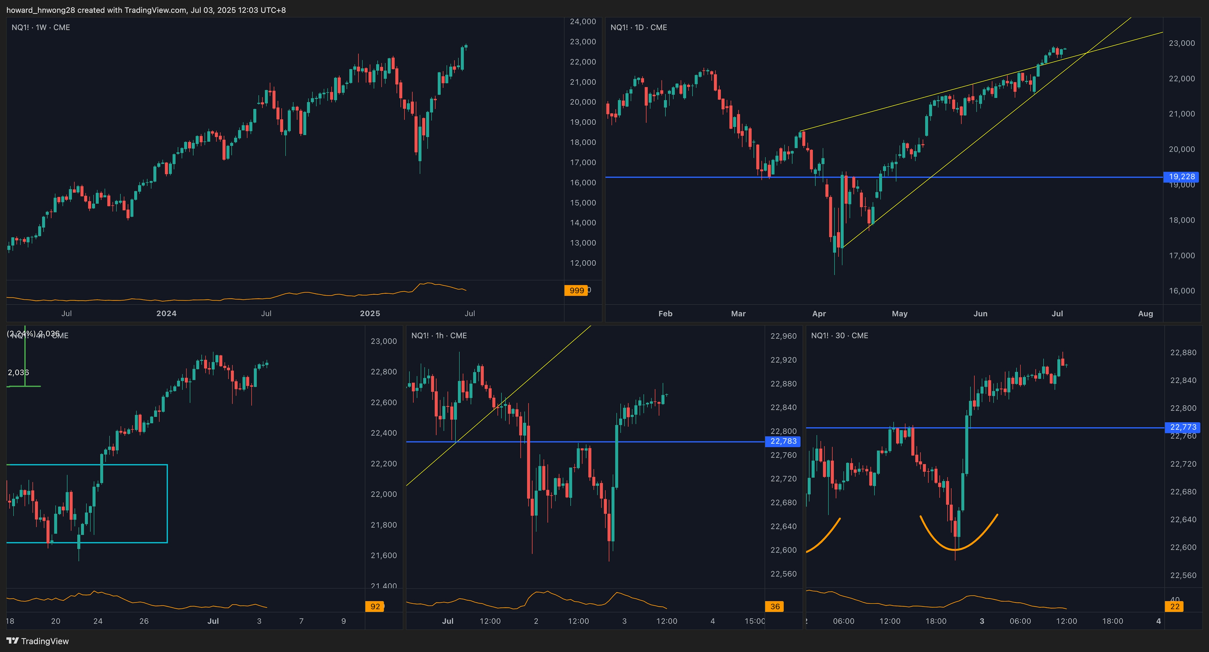1209x652 pixels.
Task: Click the orange 92 indicator badge
Action: coord(375,606)
